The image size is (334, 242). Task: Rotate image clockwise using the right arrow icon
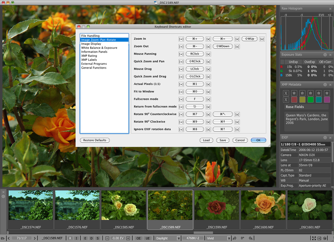pos(235,238)
